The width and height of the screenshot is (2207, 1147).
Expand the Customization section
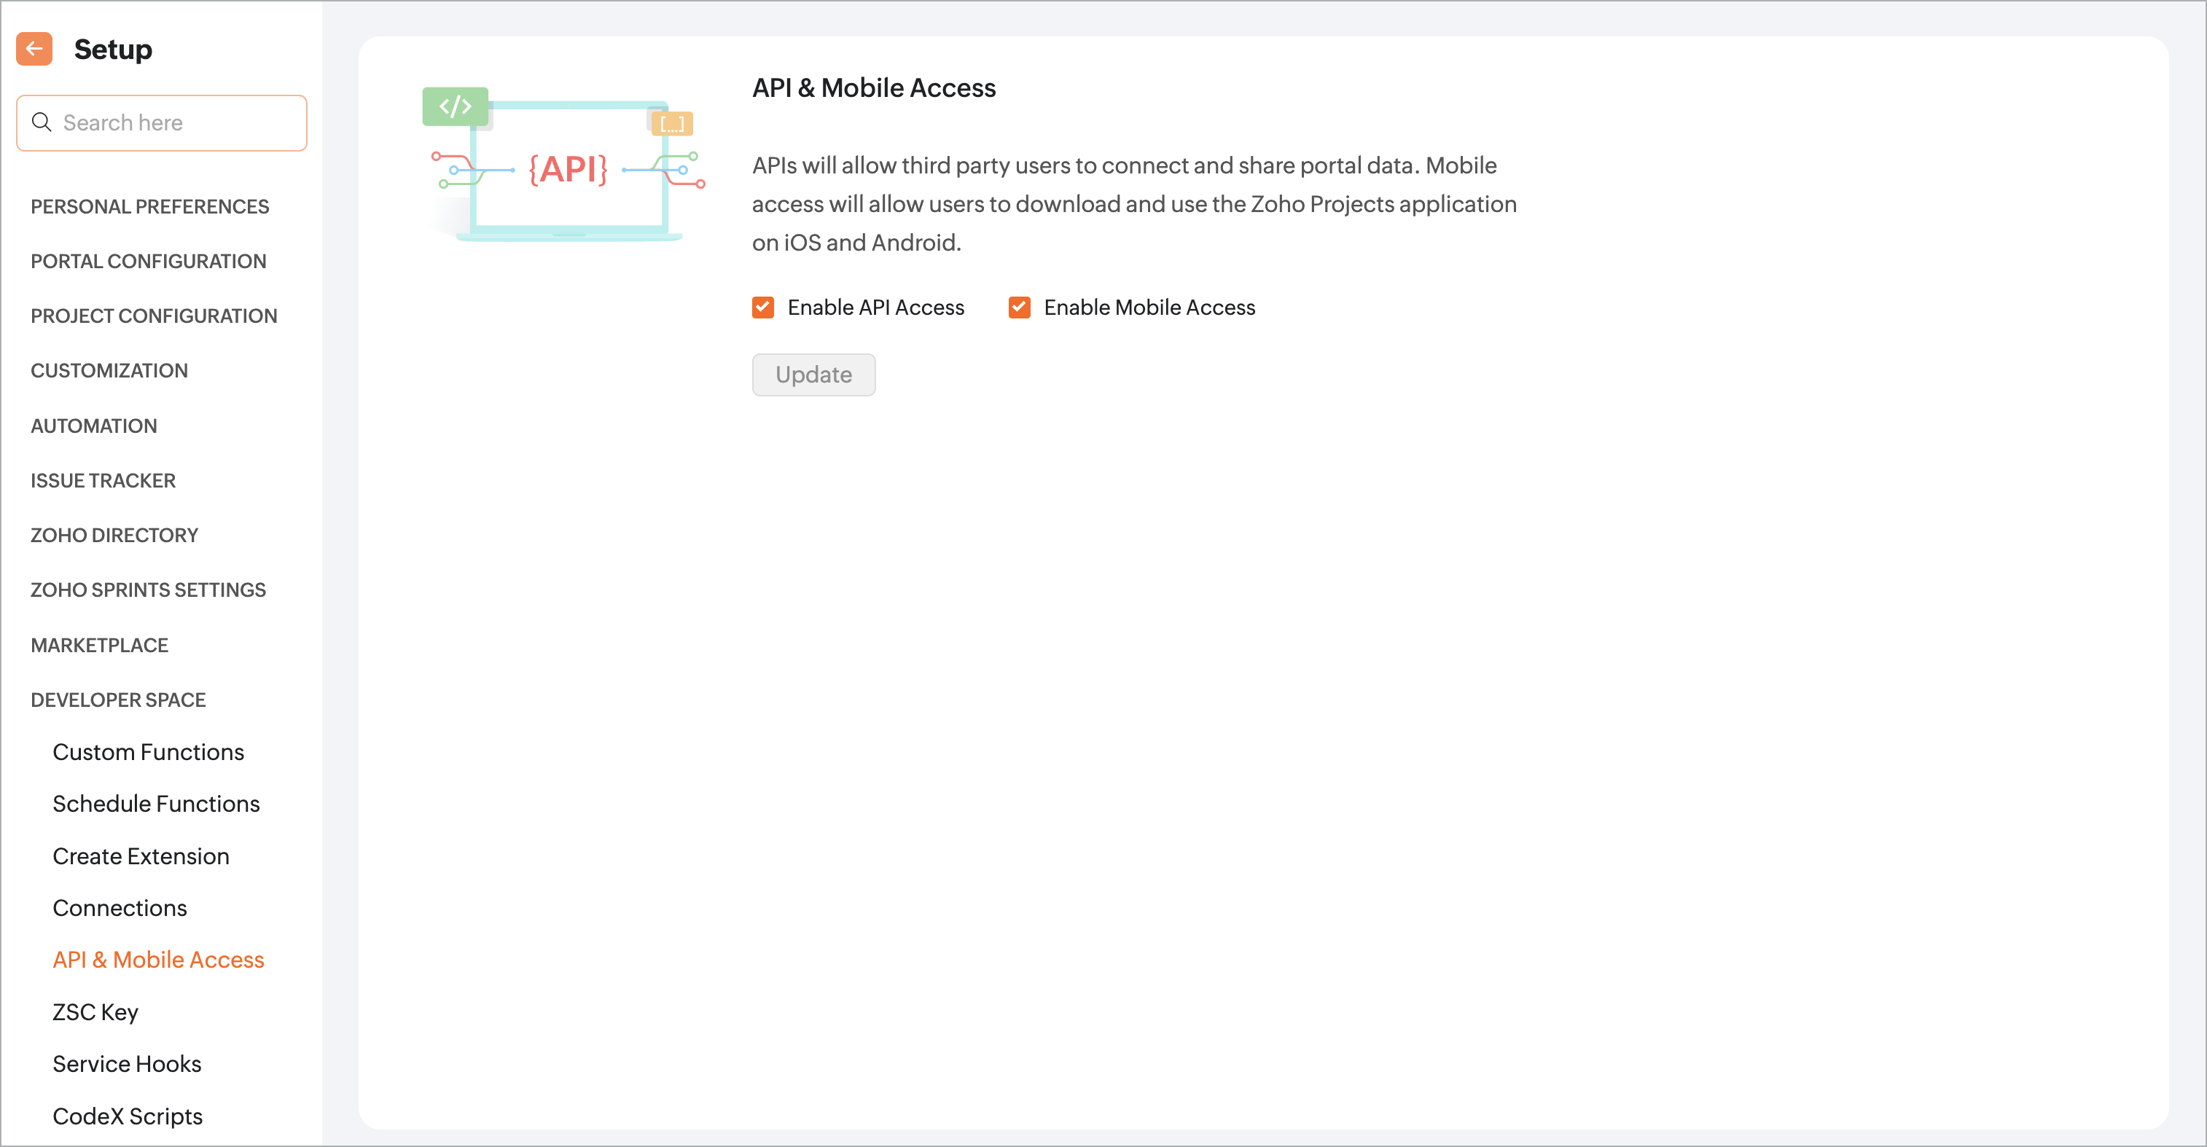point(109,371)
